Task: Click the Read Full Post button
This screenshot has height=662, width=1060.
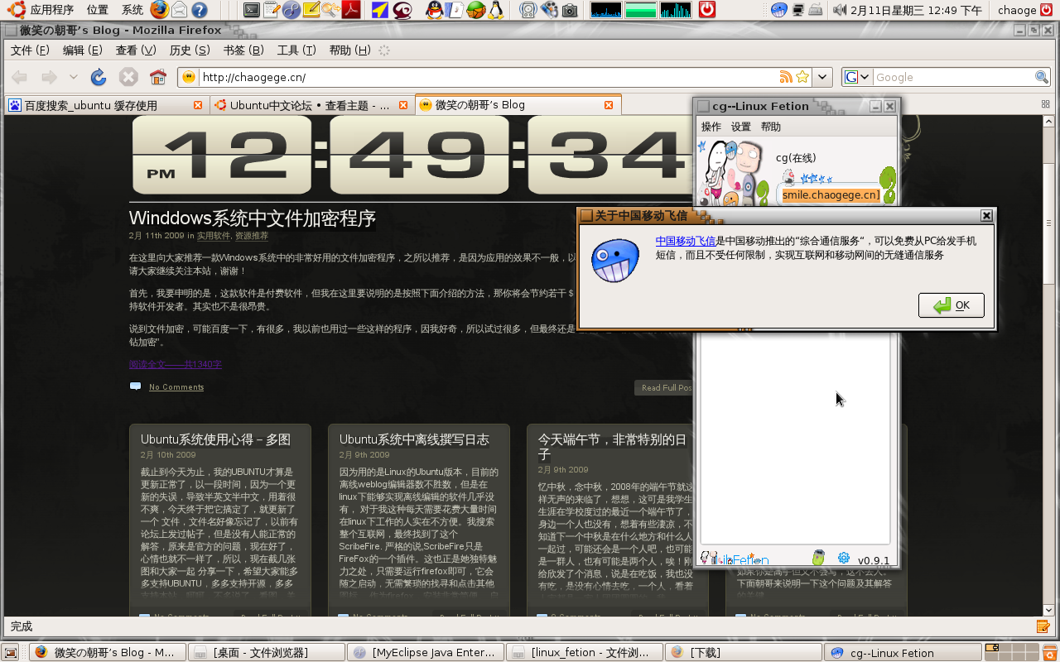Action: (x=664, y=387)
